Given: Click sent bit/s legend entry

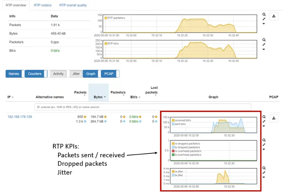Looking at the screenshot, I should pyautogui.click(x=179, y=124).
